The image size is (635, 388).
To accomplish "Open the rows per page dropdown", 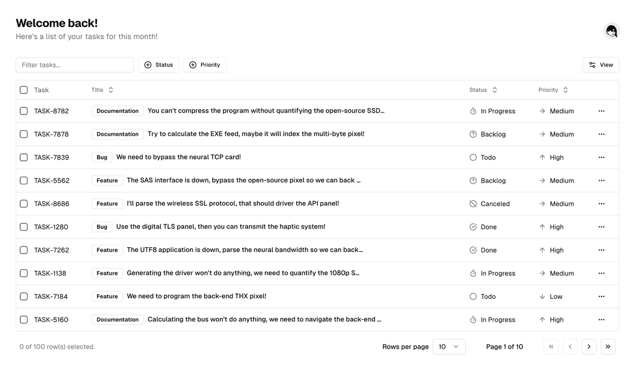I will 449,346.
